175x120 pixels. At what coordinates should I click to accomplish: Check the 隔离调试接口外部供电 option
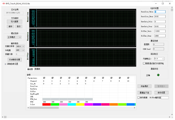click(144, 63)
